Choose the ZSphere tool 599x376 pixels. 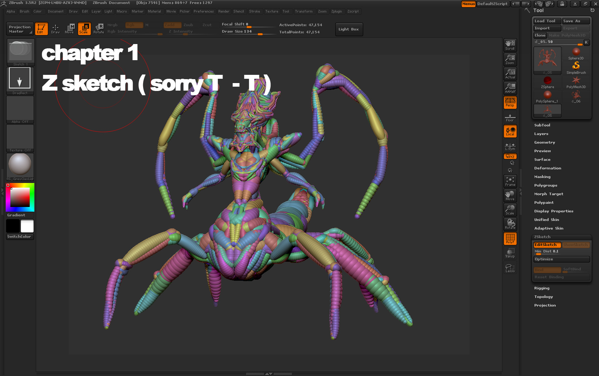tap(547, 82)
